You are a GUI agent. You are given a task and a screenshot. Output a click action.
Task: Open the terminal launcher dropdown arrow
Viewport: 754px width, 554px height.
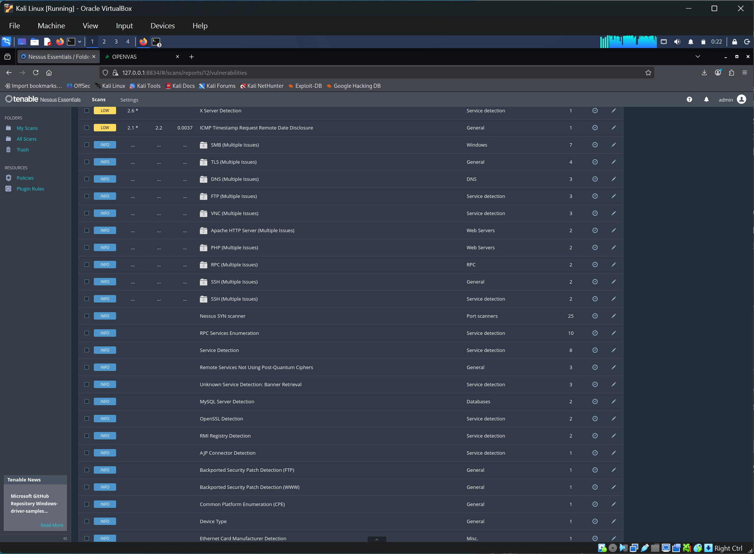(80, 42)
